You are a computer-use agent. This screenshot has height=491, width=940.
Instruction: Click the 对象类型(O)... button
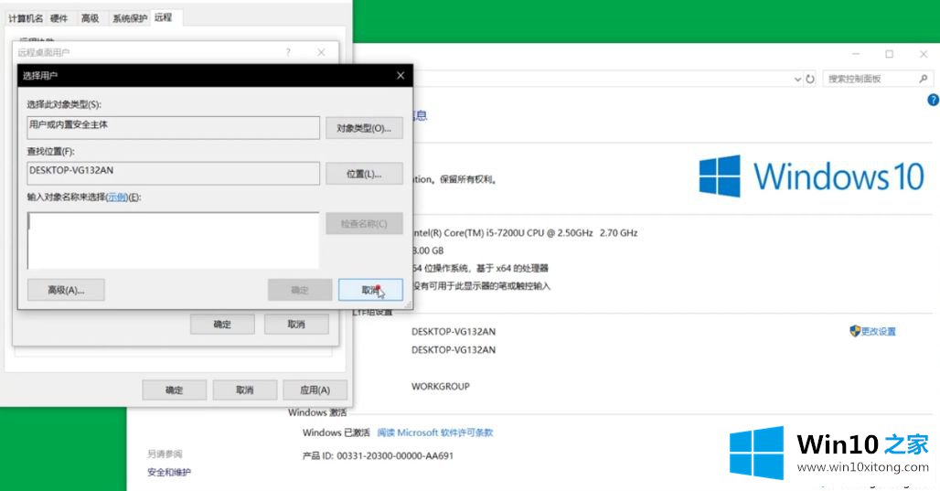tap(364, 128)
